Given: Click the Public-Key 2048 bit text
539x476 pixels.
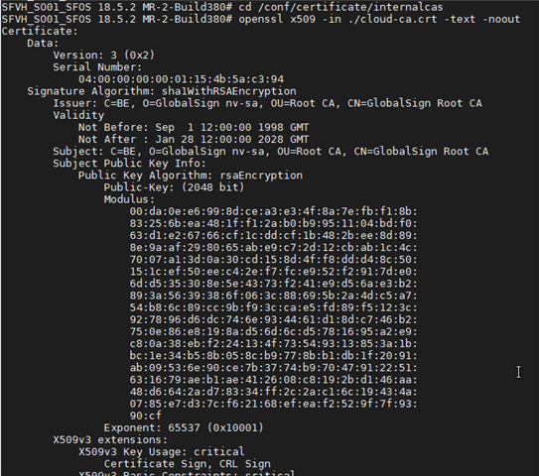Looking at the screenshot, I should 174,187.
